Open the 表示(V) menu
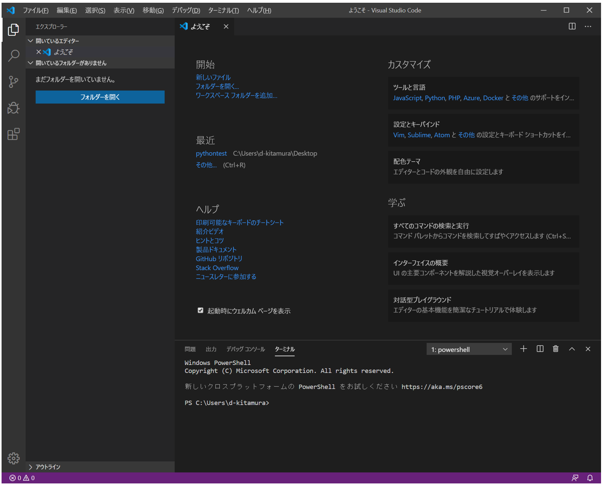 pyautogui.click(x=124, y=10)
